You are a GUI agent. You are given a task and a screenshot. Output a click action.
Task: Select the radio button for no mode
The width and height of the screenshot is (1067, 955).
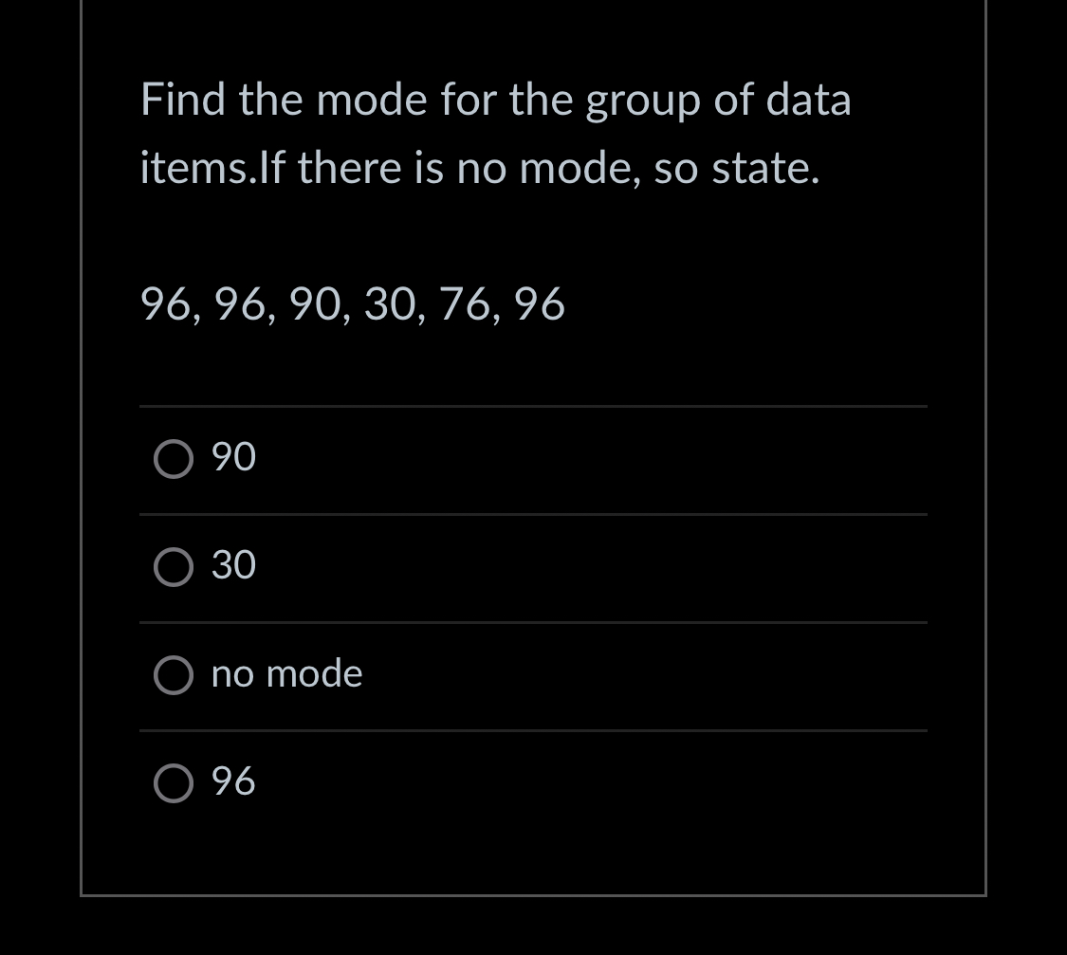click(x=174, y=675)
